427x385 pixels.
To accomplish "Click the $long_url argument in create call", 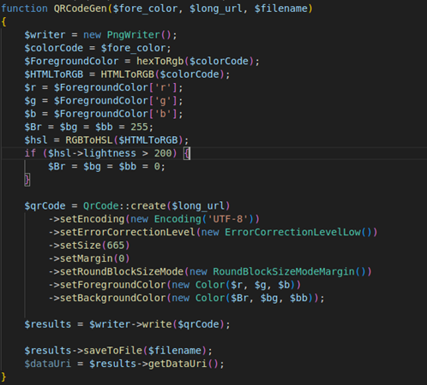I will point(198,205).
